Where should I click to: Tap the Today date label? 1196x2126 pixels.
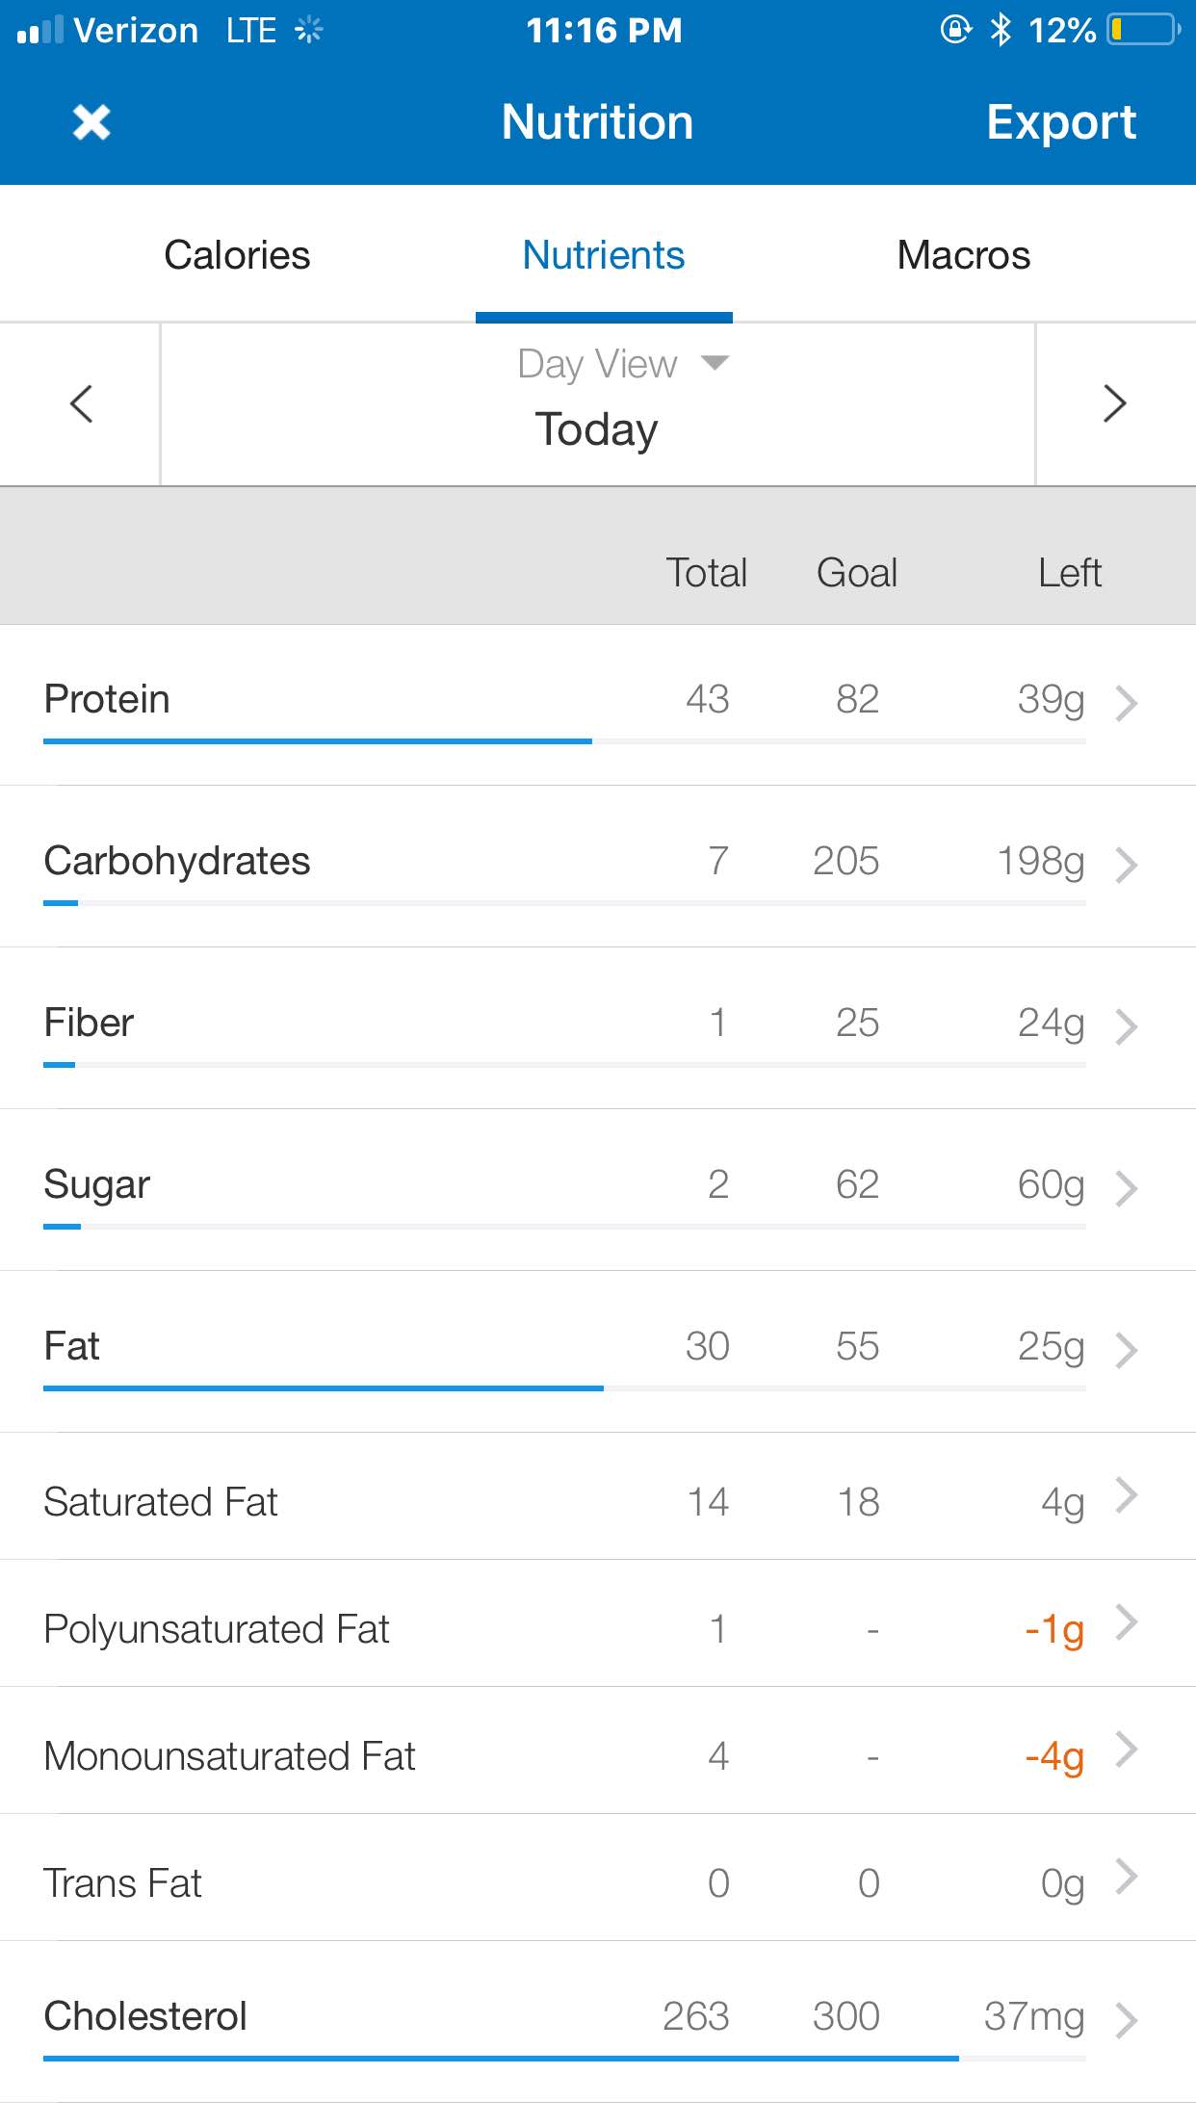point(597,429)
